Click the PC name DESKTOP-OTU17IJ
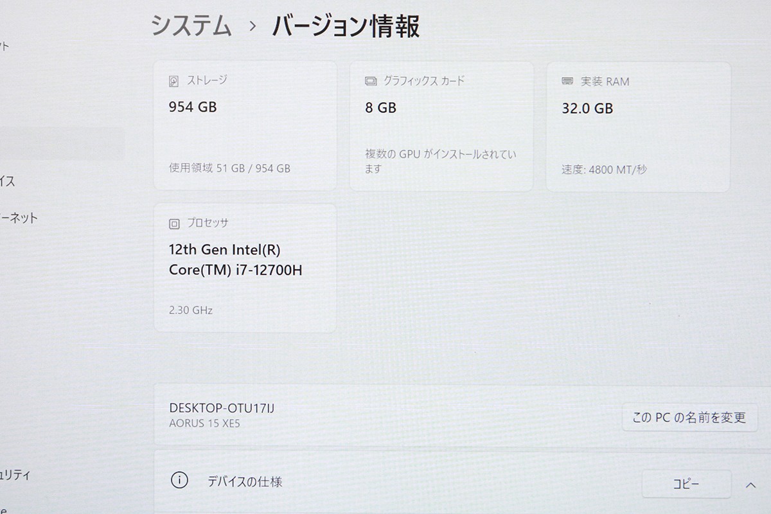Image resolution: width=771 pixels, height=514 pixels. pyautogui.click(x=222, y=408)
